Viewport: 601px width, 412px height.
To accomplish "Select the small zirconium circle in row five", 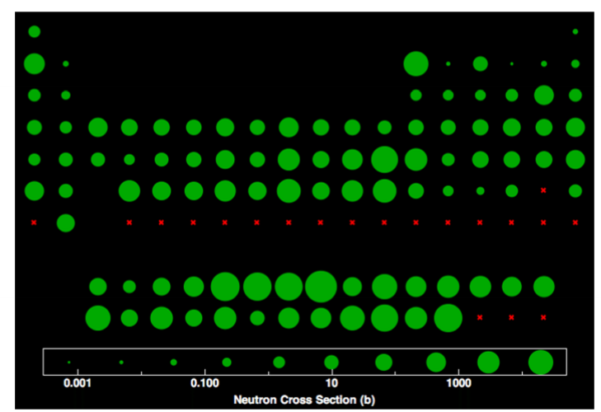I will click(129, 159).
